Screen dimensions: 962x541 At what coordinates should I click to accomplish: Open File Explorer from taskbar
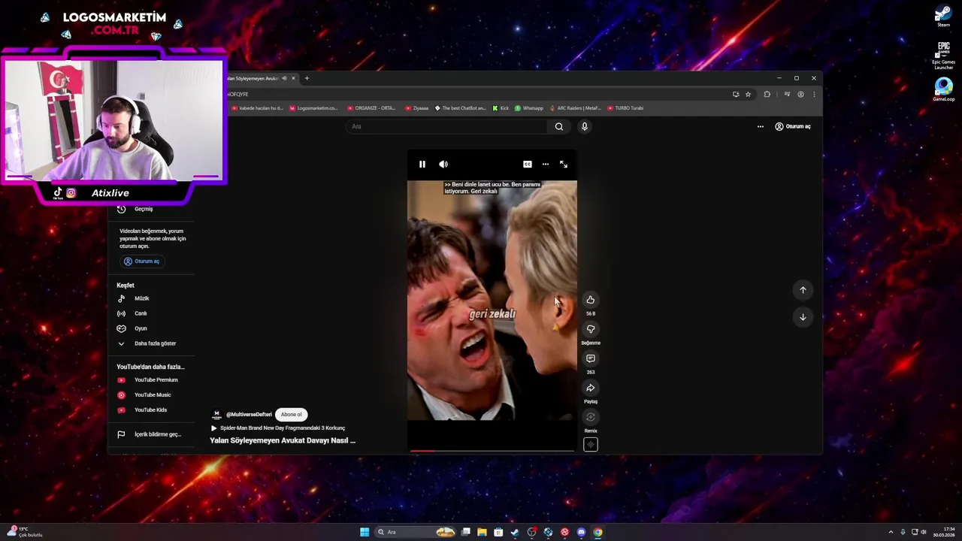(x=482, y=532)
